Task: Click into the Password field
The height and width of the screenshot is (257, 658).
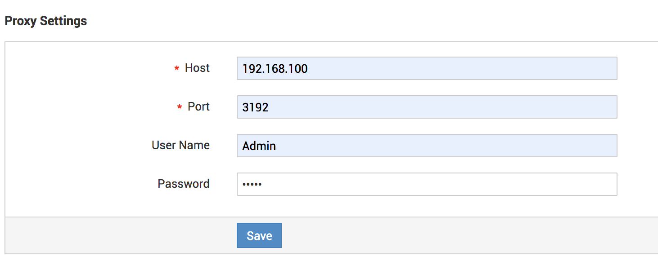Action: (427, 184)
